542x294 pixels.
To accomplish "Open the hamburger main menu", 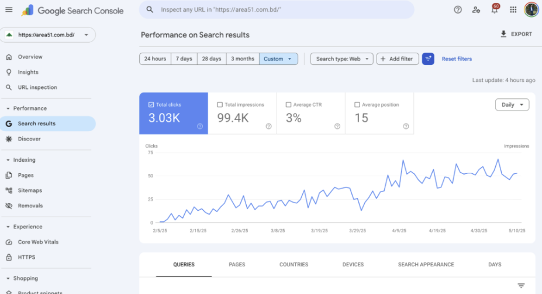I will coord(9,10).
